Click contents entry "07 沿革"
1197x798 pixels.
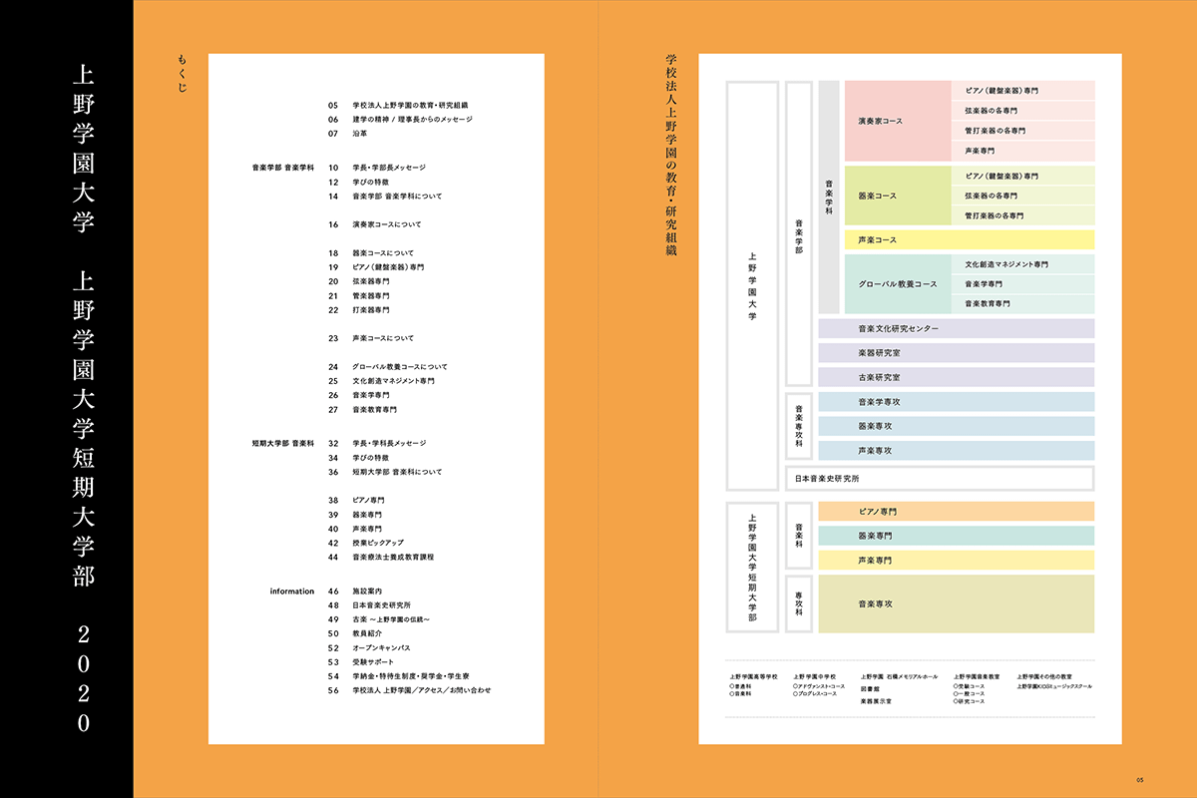point(348,133)
